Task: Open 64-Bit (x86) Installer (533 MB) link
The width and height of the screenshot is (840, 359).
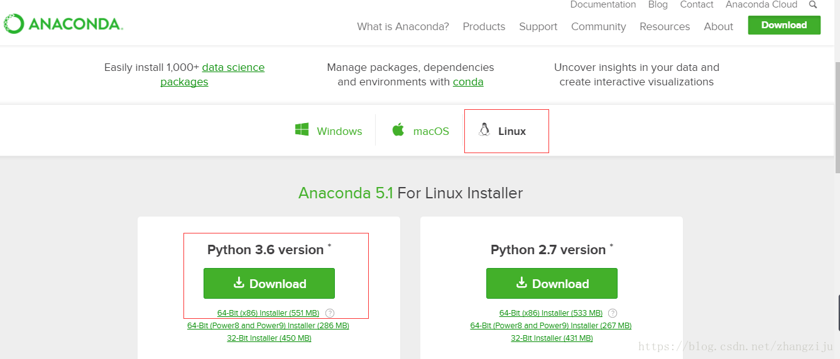Action: point(551,313)
